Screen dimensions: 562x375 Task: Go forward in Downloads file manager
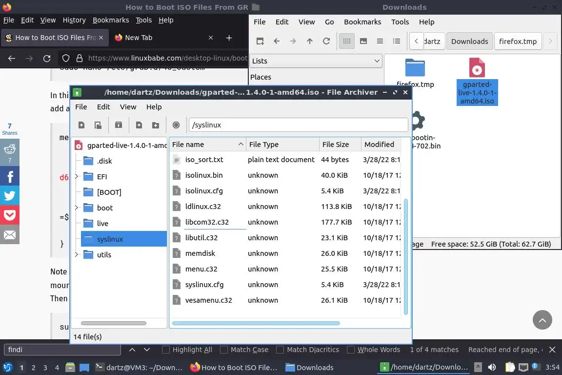pyautogui.click(x=293, y=41)
